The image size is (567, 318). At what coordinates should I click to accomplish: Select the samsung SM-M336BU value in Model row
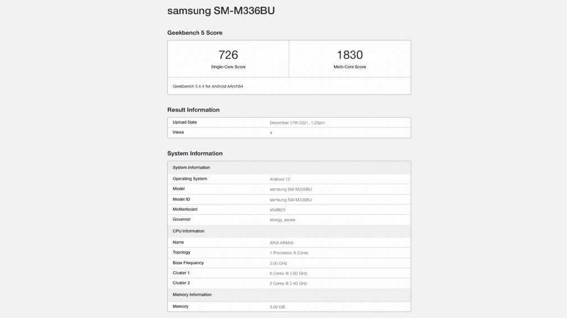tap(290, 189)
